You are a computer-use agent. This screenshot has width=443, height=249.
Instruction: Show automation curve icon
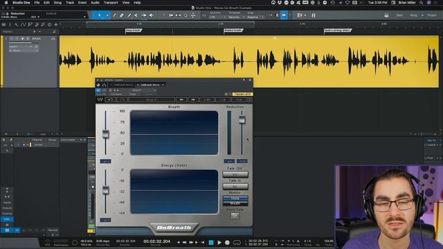[23, 25]
